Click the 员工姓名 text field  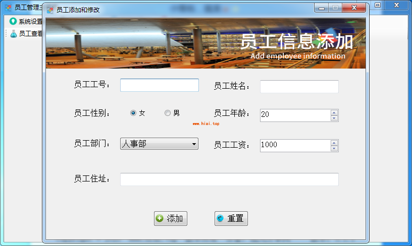coord(299,87)
